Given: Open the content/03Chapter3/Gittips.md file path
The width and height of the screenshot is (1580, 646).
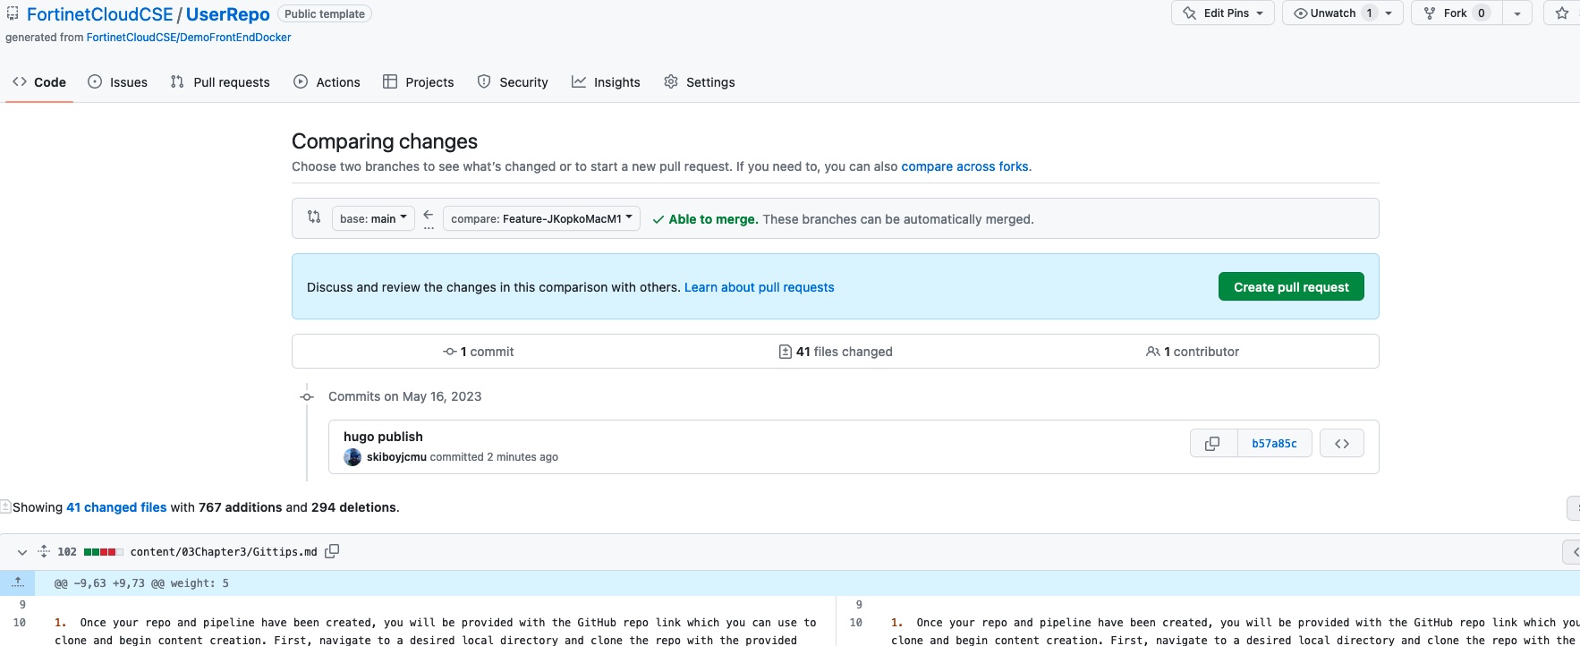Looking at the screenshot, I should click(x=224, y=552).
